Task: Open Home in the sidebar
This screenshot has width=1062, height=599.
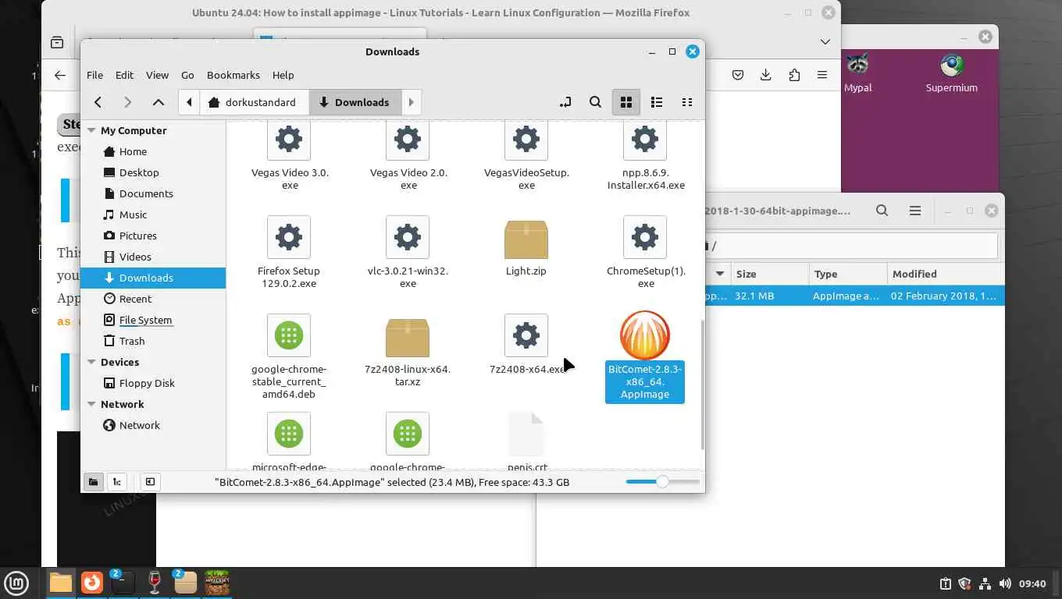Action: pyautogui.click(x=153, y=151)
